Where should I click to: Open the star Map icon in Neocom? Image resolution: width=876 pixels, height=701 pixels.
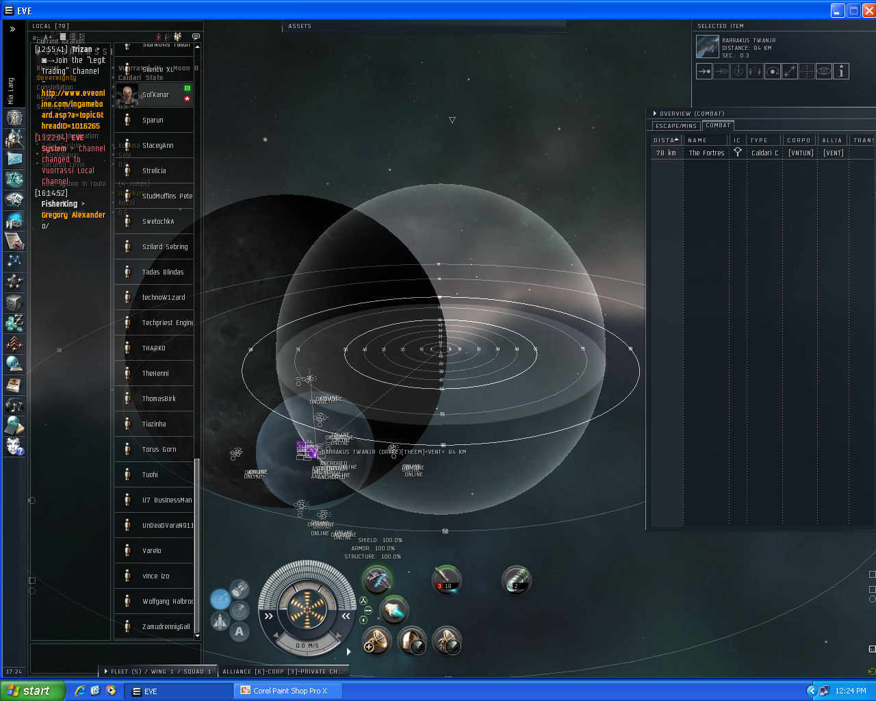click(14, 261)
